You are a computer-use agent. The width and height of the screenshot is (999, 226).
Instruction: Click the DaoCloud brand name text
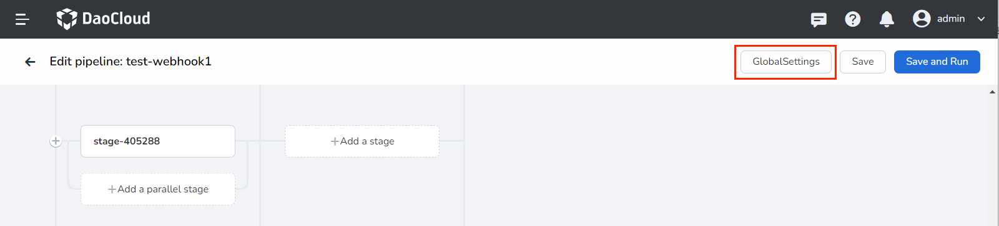(116, 19)
